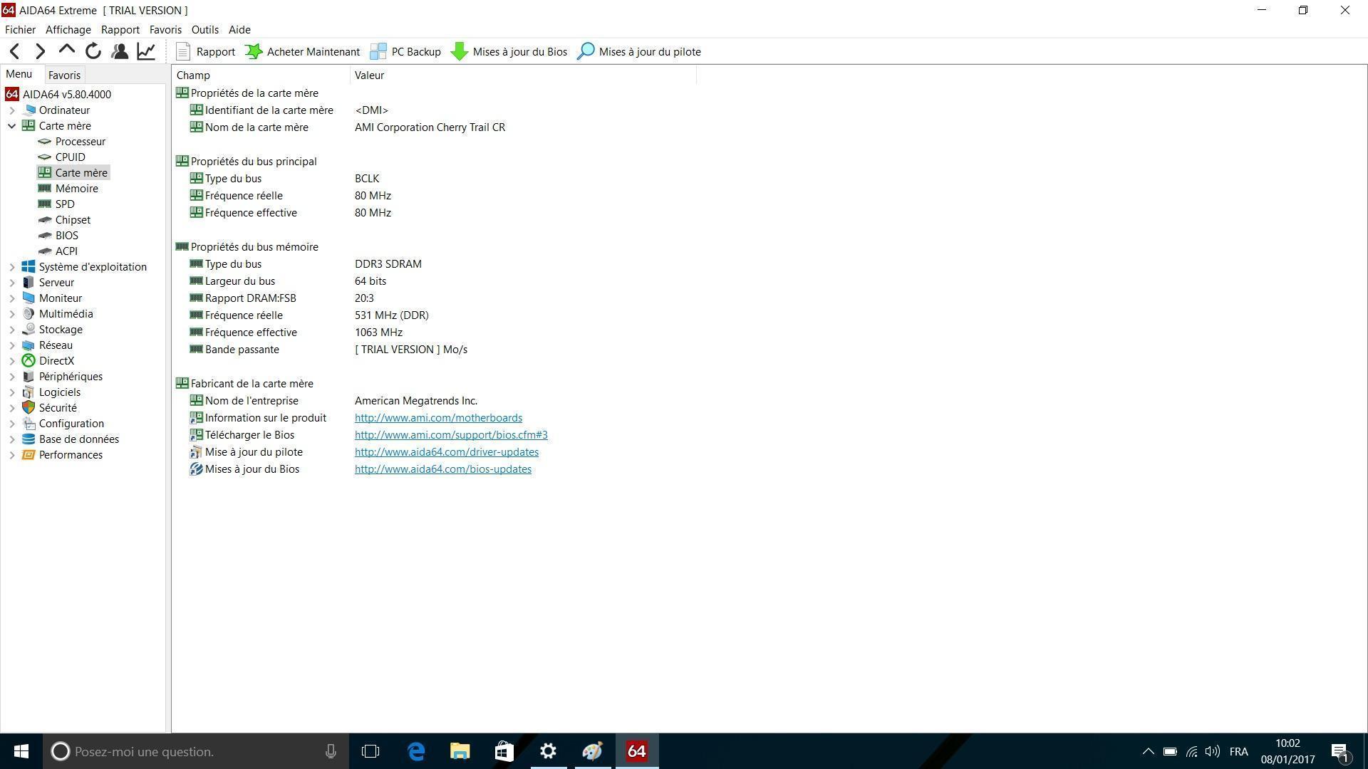Screen dimensions: 1368x769
Task: Click the Back navigation arrow in the toolbar
Action: (x=15, y=51)
